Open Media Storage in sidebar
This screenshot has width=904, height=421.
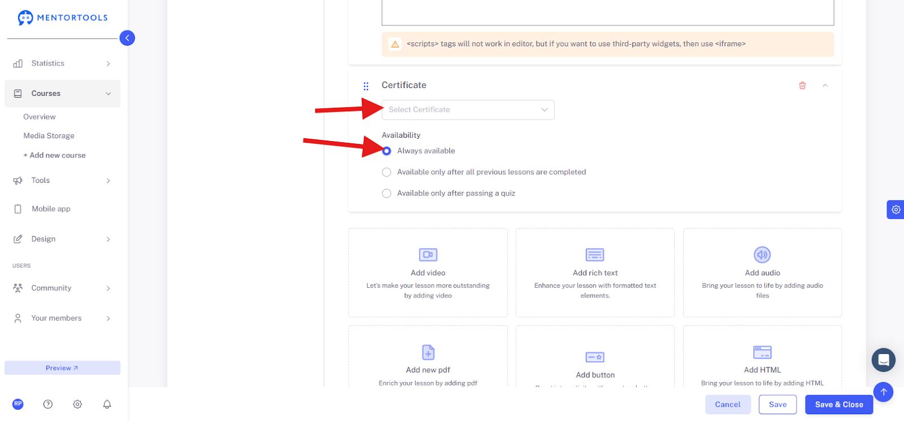tap(49, 135)
